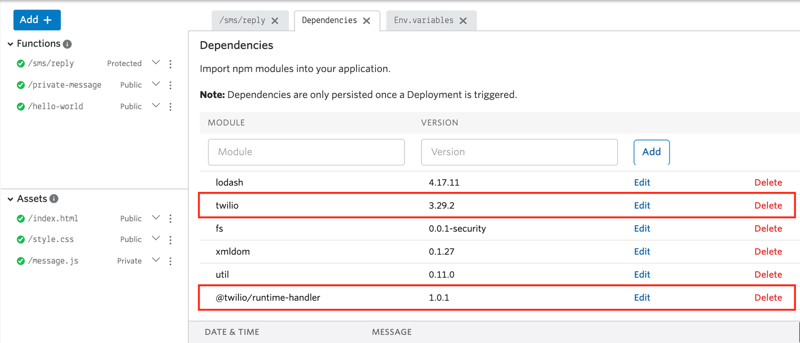The height and width of the screenshot is (343, 800).
Task: Select the twilio version 3.29.2
Action: pos(441,205)
